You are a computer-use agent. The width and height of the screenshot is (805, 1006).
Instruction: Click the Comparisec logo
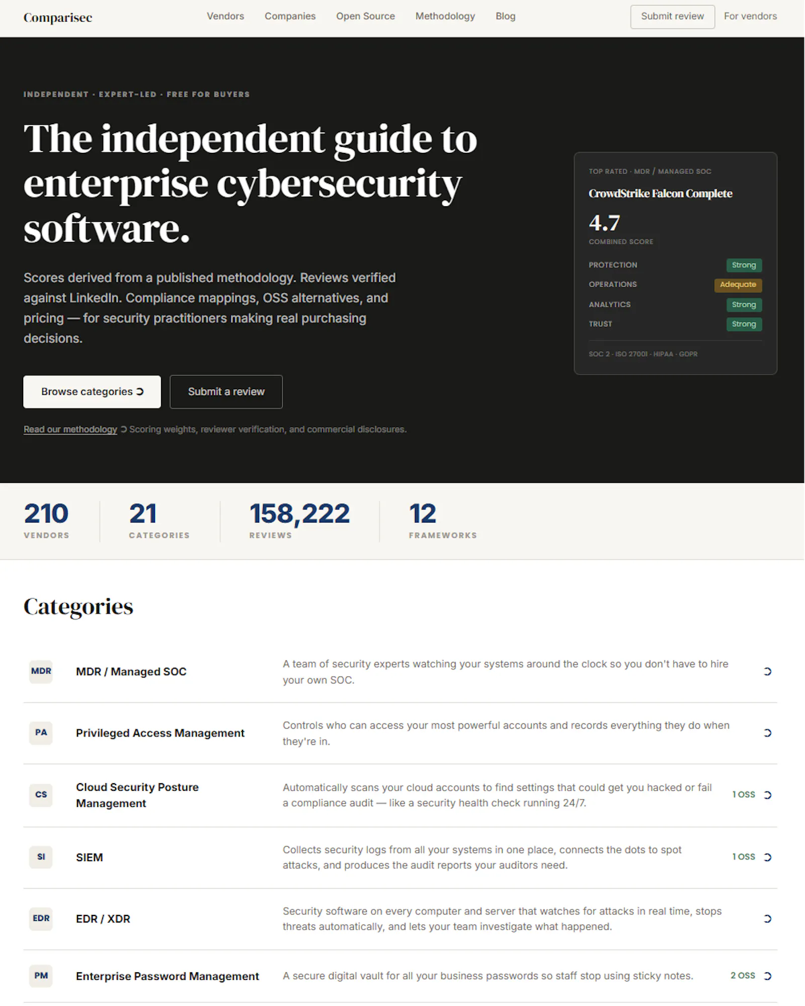(58, 18)
